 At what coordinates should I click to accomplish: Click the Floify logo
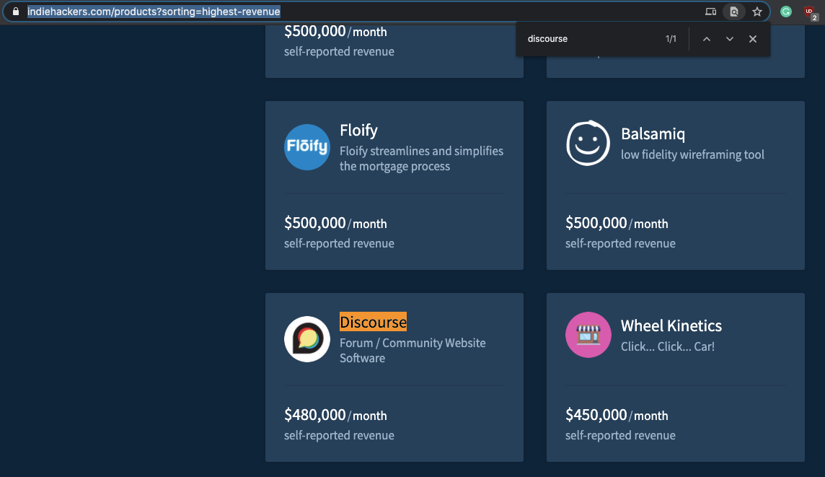click(x=307, y=147)
